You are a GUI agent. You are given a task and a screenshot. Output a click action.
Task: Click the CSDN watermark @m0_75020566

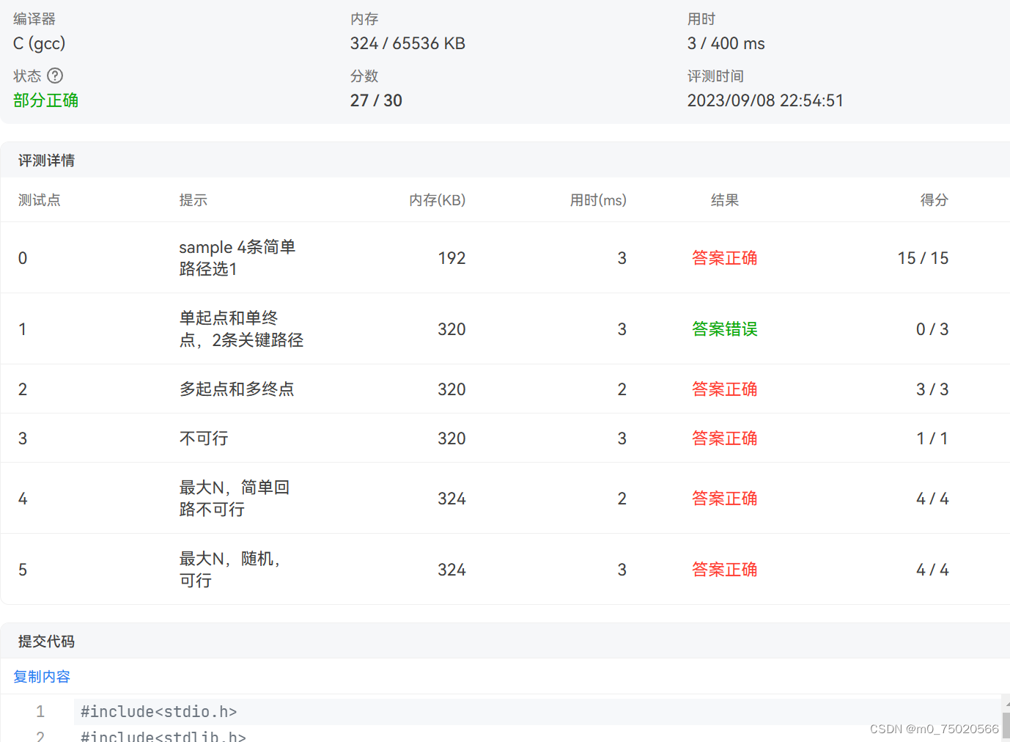click(934, 728)
